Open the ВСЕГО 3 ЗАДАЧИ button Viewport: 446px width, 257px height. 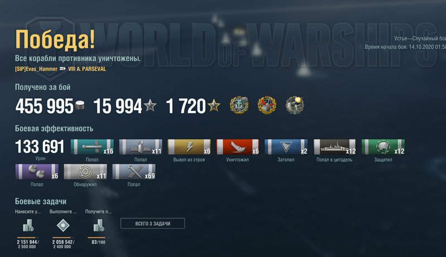click(x=153, y=224)
